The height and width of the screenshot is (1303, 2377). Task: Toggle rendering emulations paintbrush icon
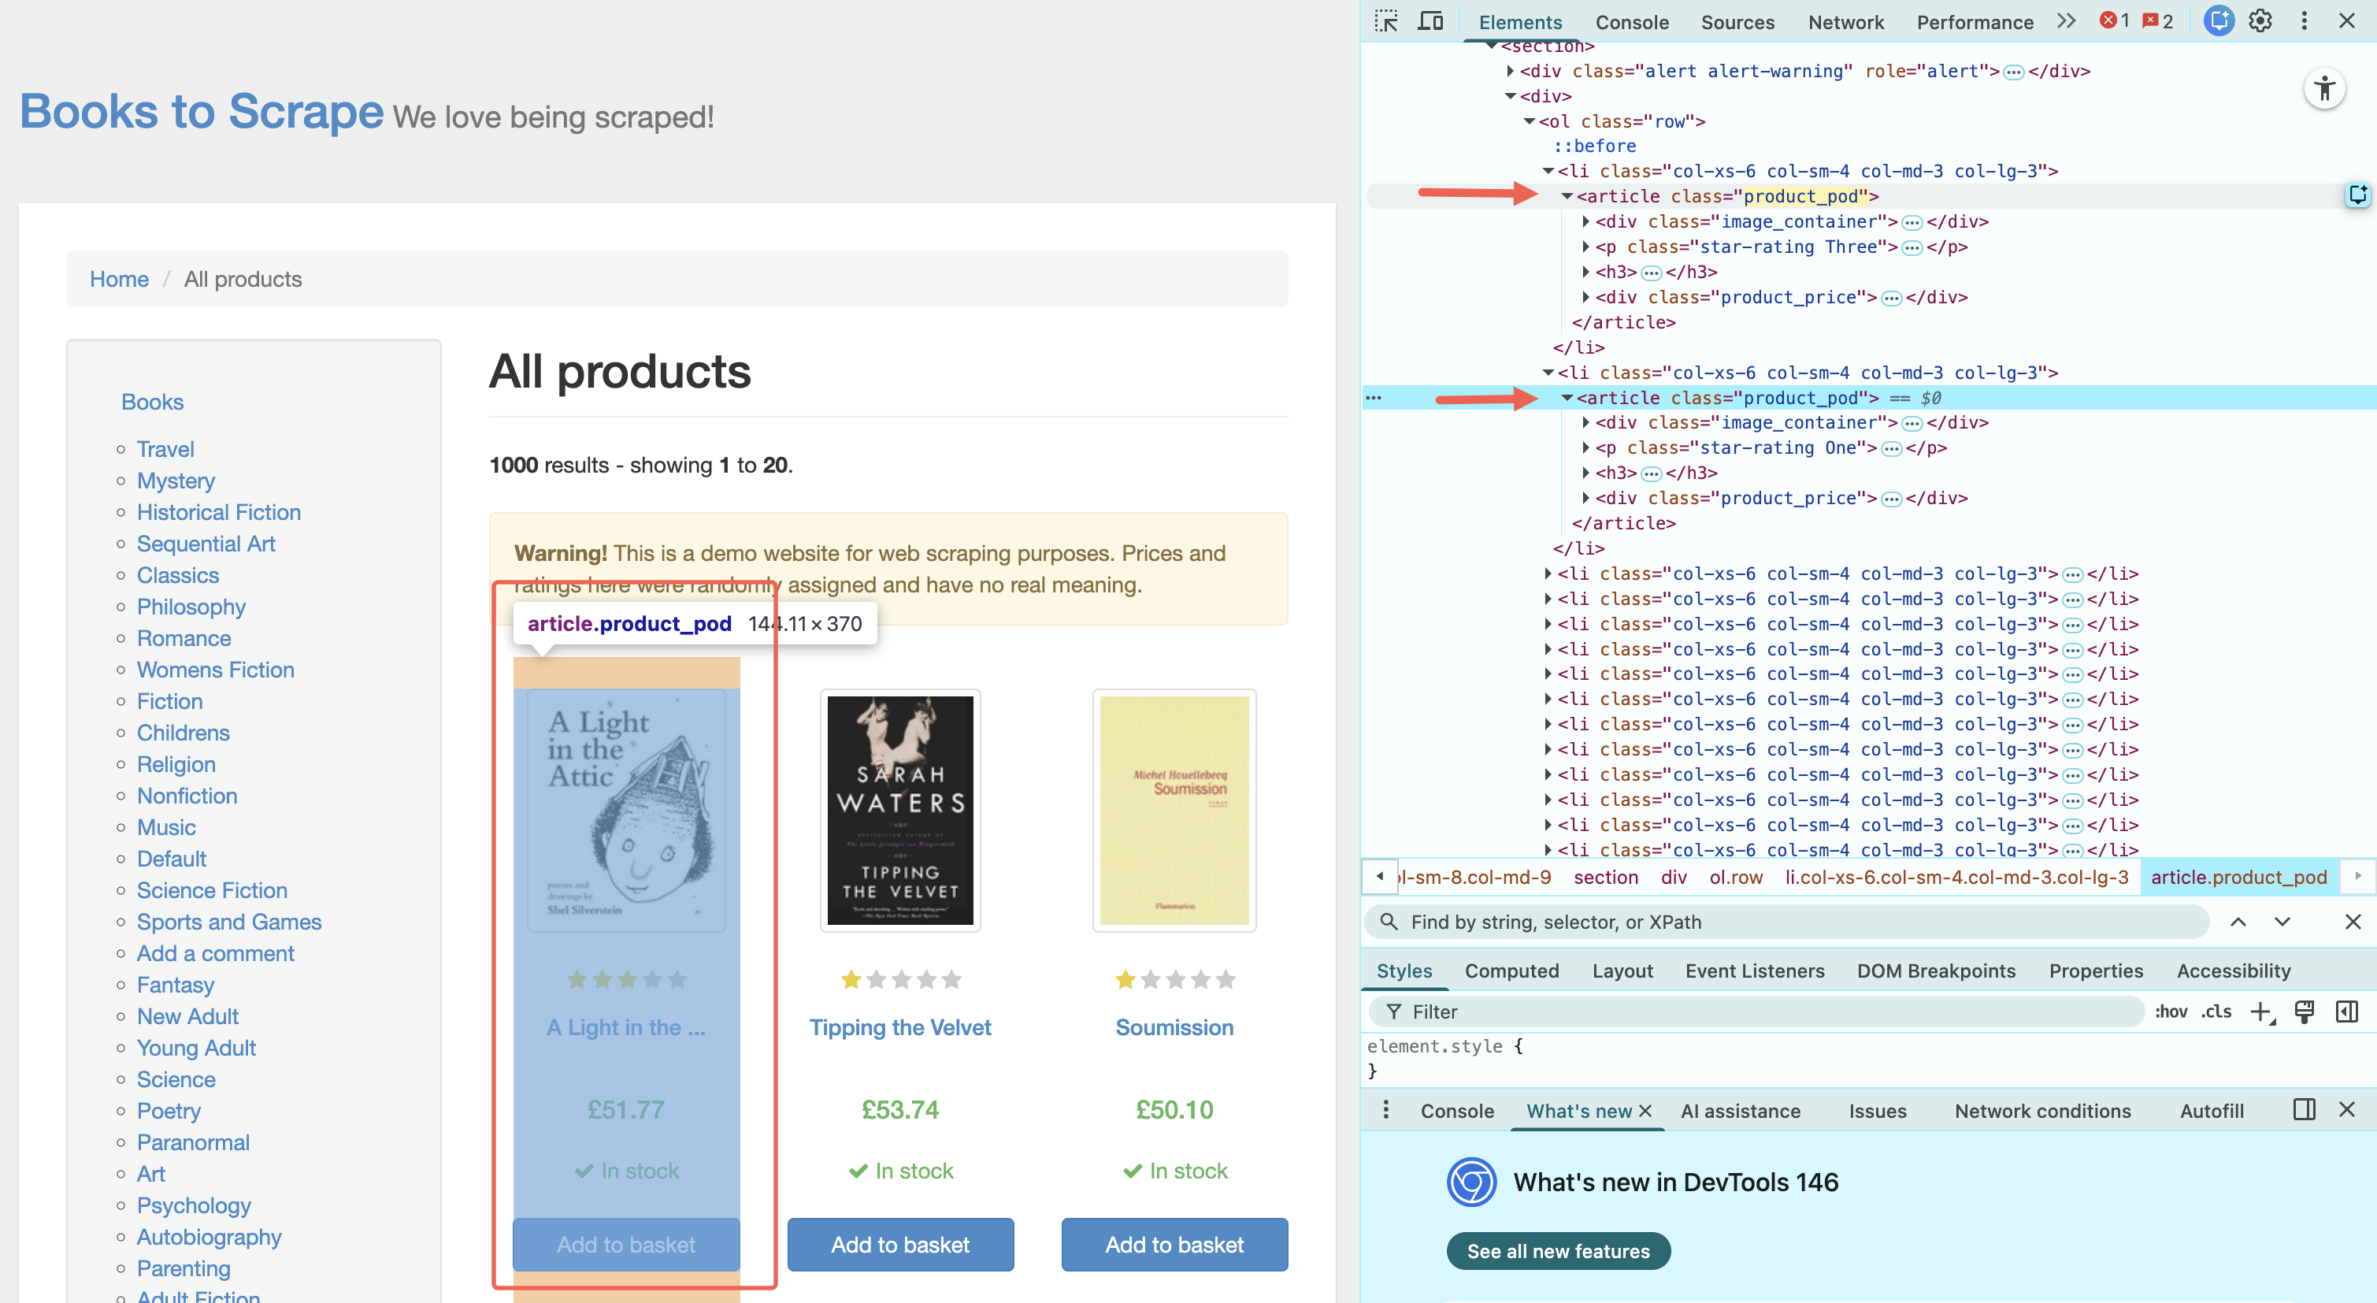2304,1012
